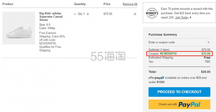Click the Remove All link

pos(130,4)
